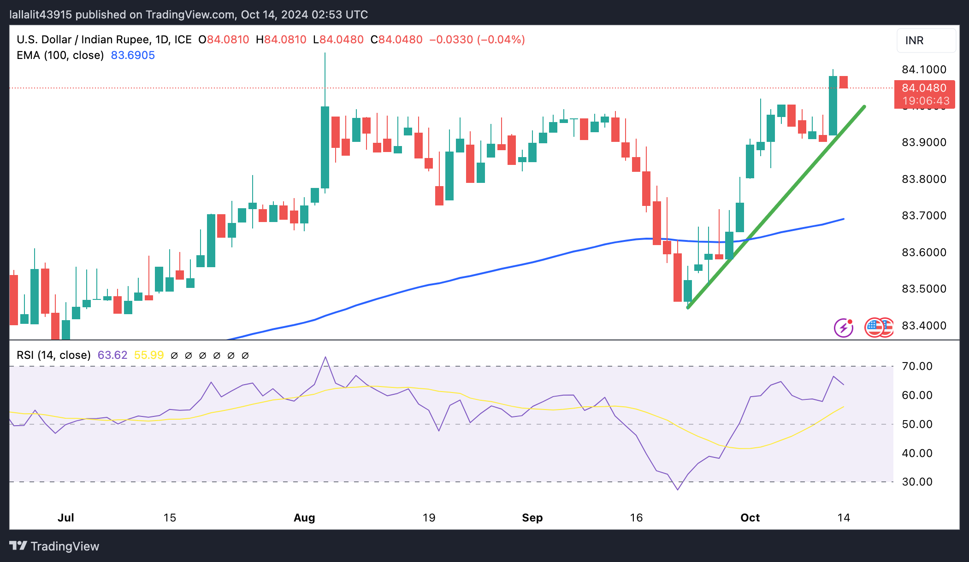This screenshot has width=969, height=562.
Task: Click the EMA (100, close) indicator legend
Action: click(60, 55)
